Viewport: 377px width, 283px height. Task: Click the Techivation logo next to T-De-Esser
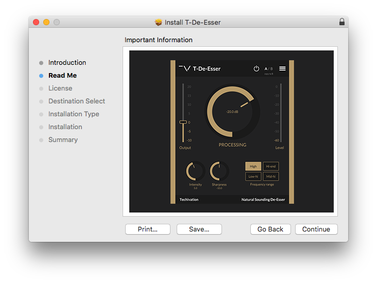point(184,68)
